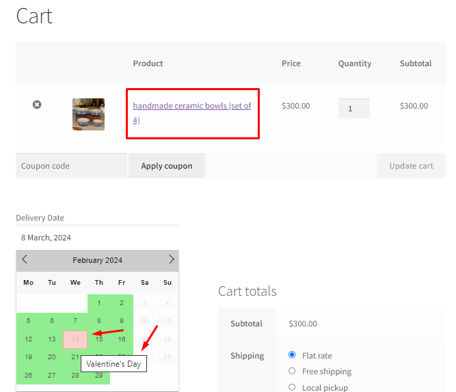Pick February 6 in the calendar
This screenshot has height=392, width=456.
click(51, 321)
